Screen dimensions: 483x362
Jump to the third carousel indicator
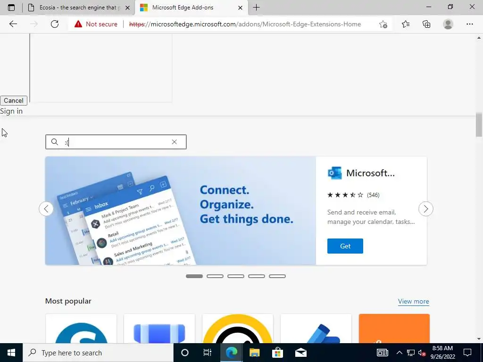(x=236, y=276)
